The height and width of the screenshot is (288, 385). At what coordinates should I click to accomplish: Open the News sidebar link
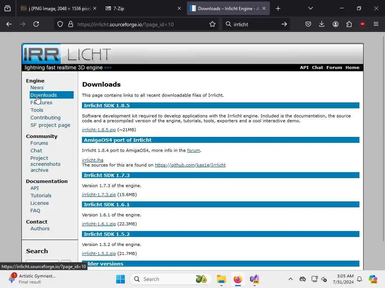(x=37, y=88)
